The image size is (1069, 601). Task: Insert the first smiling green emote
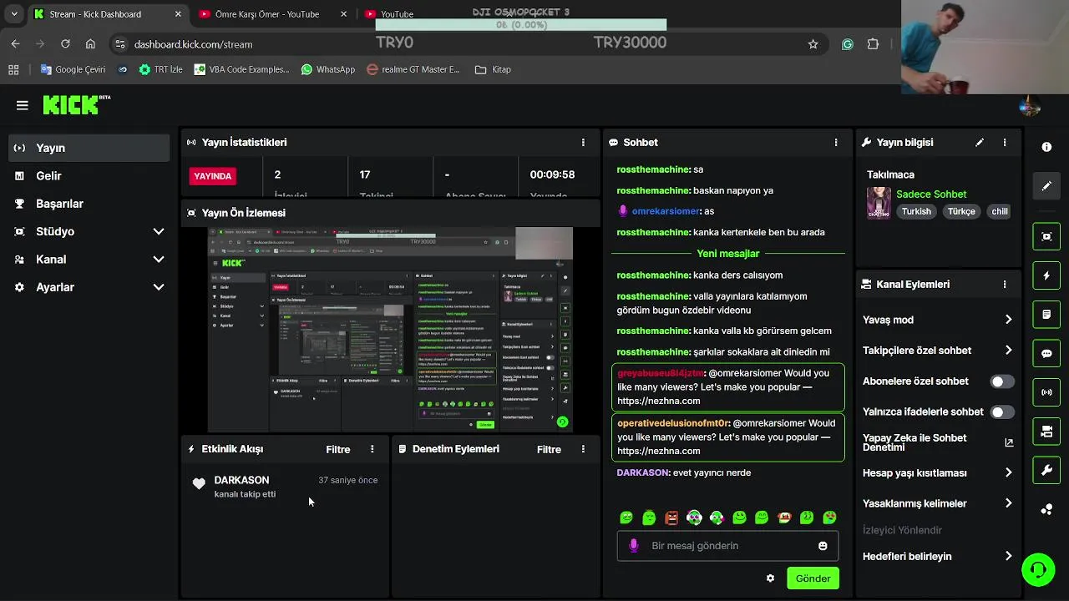click(626, 518)
